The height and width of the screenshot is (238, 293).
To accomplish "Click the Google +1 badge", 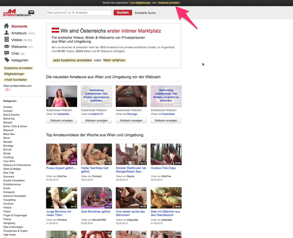I will [x=8, y=90].
